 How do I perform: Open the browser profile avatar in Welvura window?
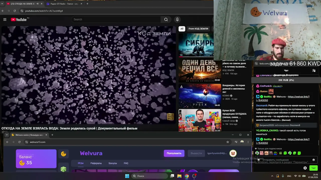click(x=242, y=142)
